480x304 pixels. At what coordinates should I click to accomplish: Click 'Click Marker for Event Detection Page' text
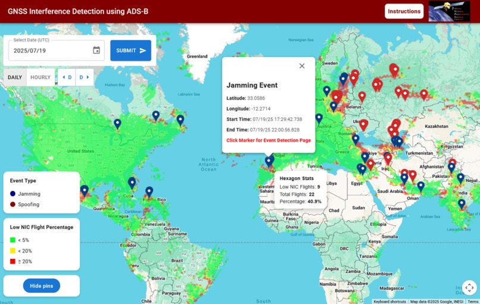tap(269, 140)
